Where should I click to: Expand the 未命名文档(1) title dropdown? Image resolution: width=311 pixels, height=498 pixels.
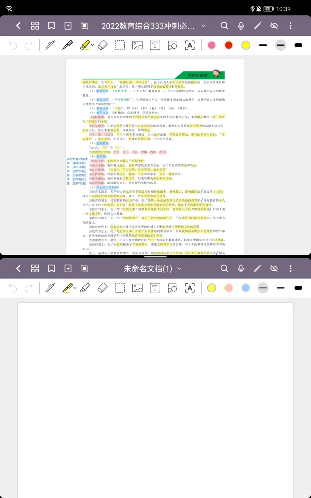[179, 269]
